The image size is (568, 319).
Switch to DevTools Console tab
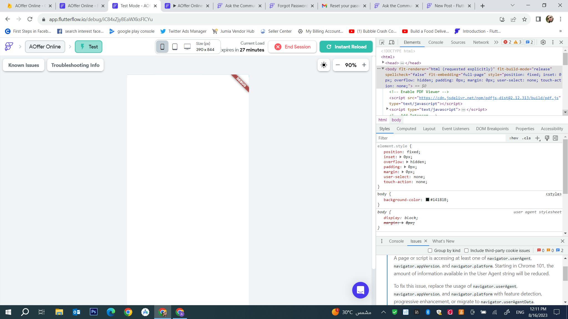(435, 42)
